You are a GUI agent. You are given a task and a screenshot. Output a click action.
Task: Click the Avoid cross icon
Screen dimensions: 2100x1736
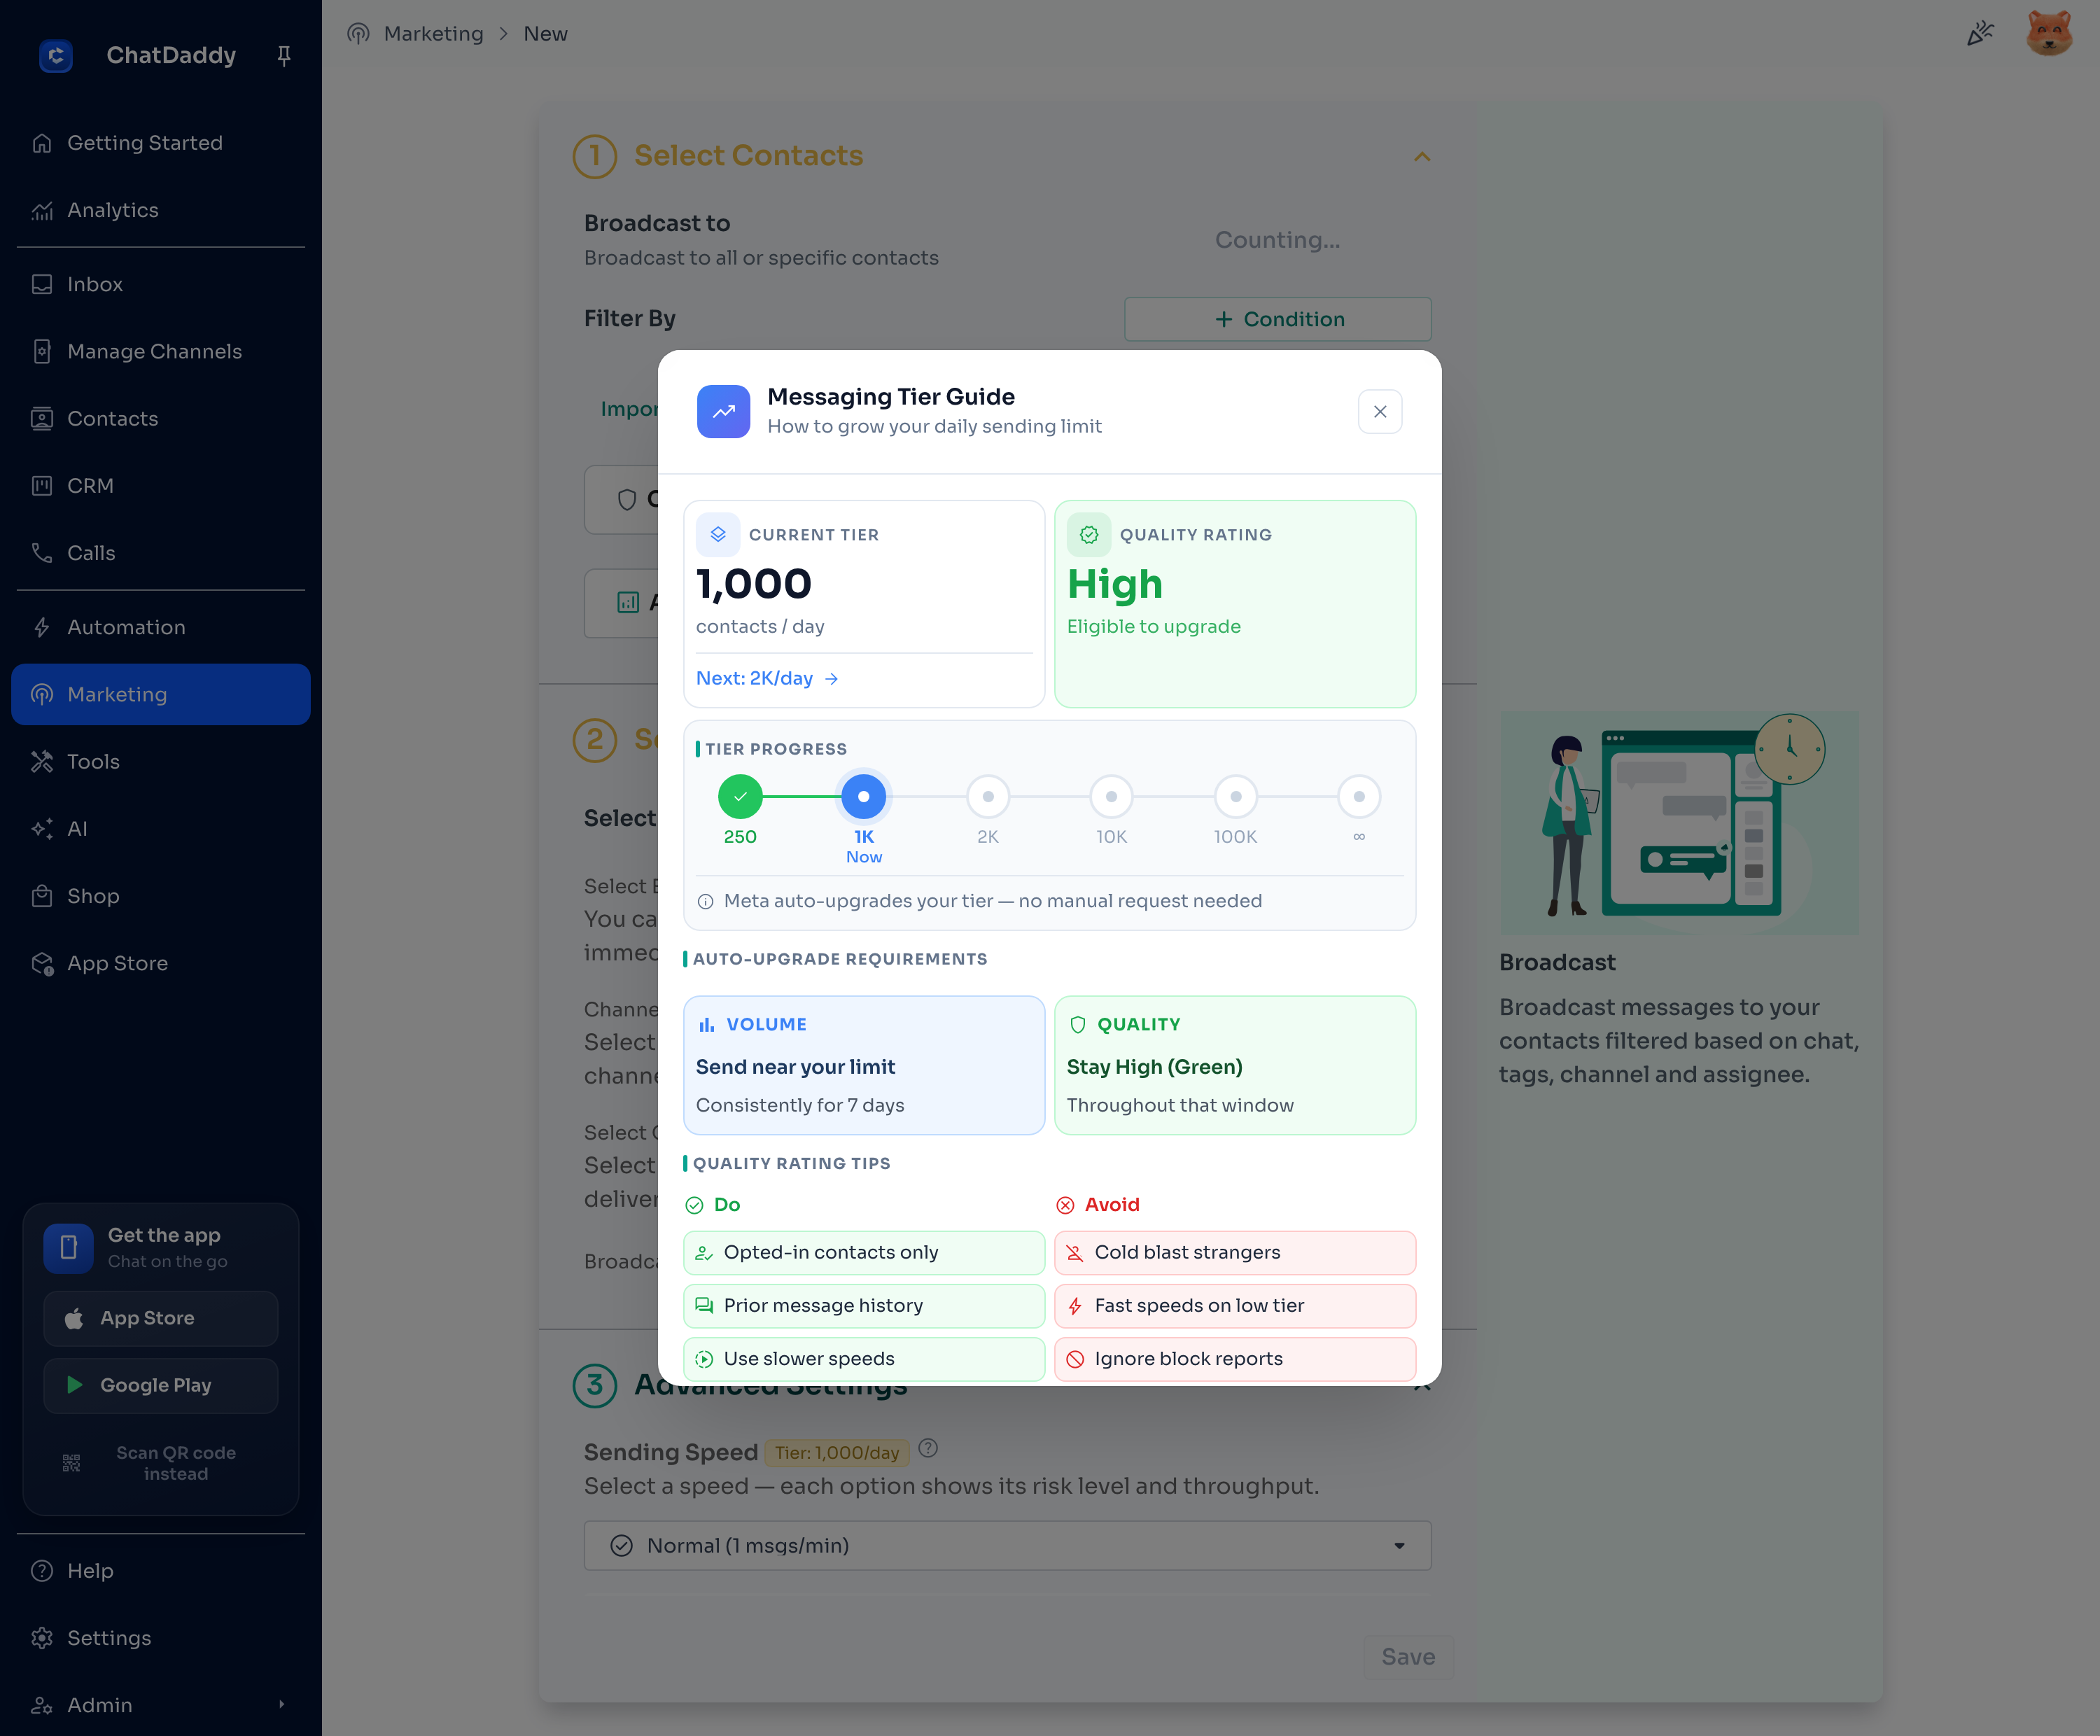pyautogui.click(x=1065, y=1205)
